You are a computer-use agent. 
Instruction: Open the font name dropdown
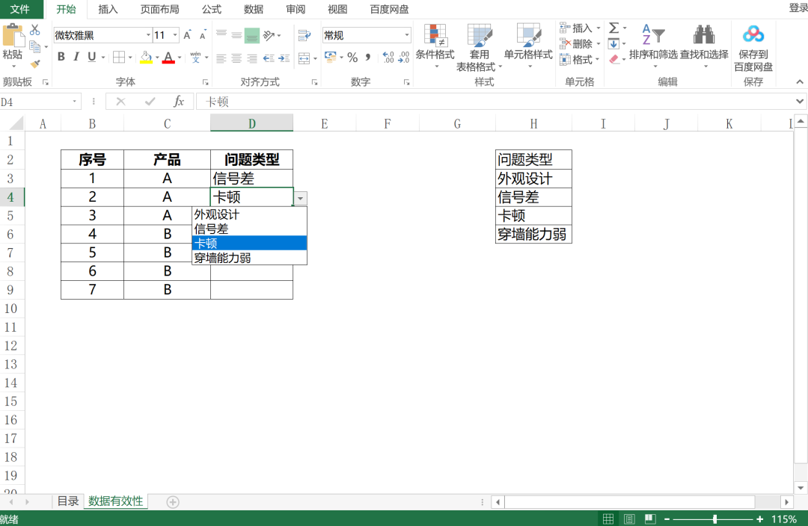pyautogui.click(x=148, y=35)
